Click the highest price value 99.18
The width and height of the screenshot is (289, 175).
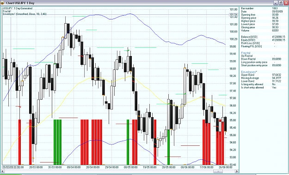point(275,21)
